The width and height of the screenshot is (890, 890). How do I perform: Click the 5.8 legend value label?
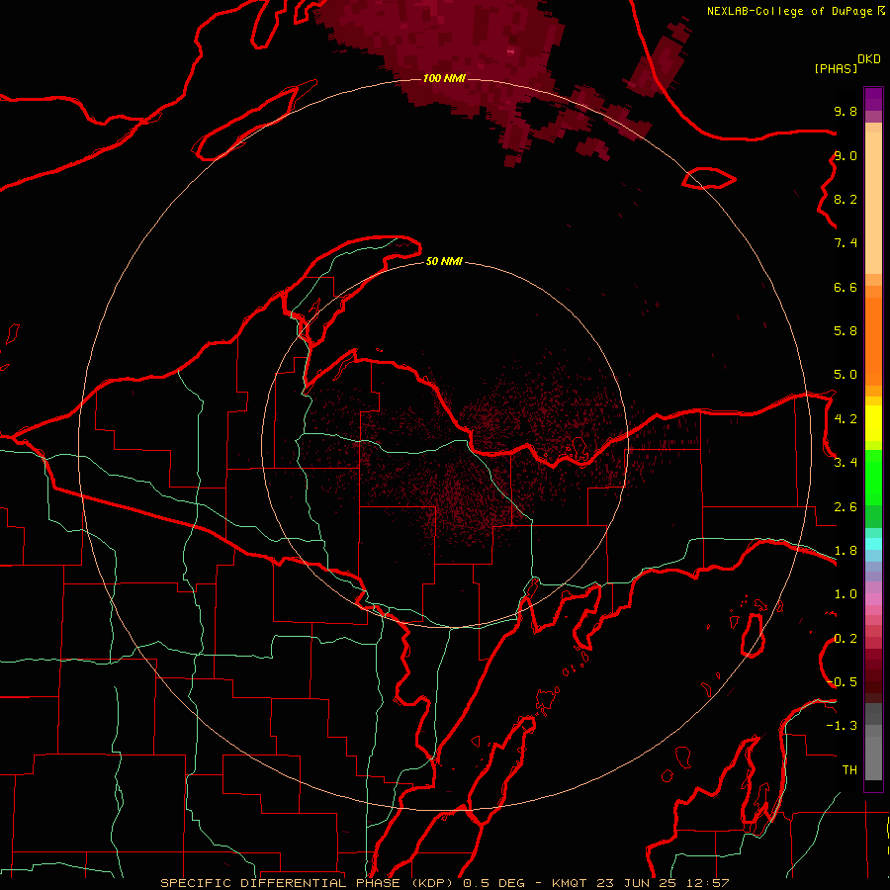coord(845,331)
